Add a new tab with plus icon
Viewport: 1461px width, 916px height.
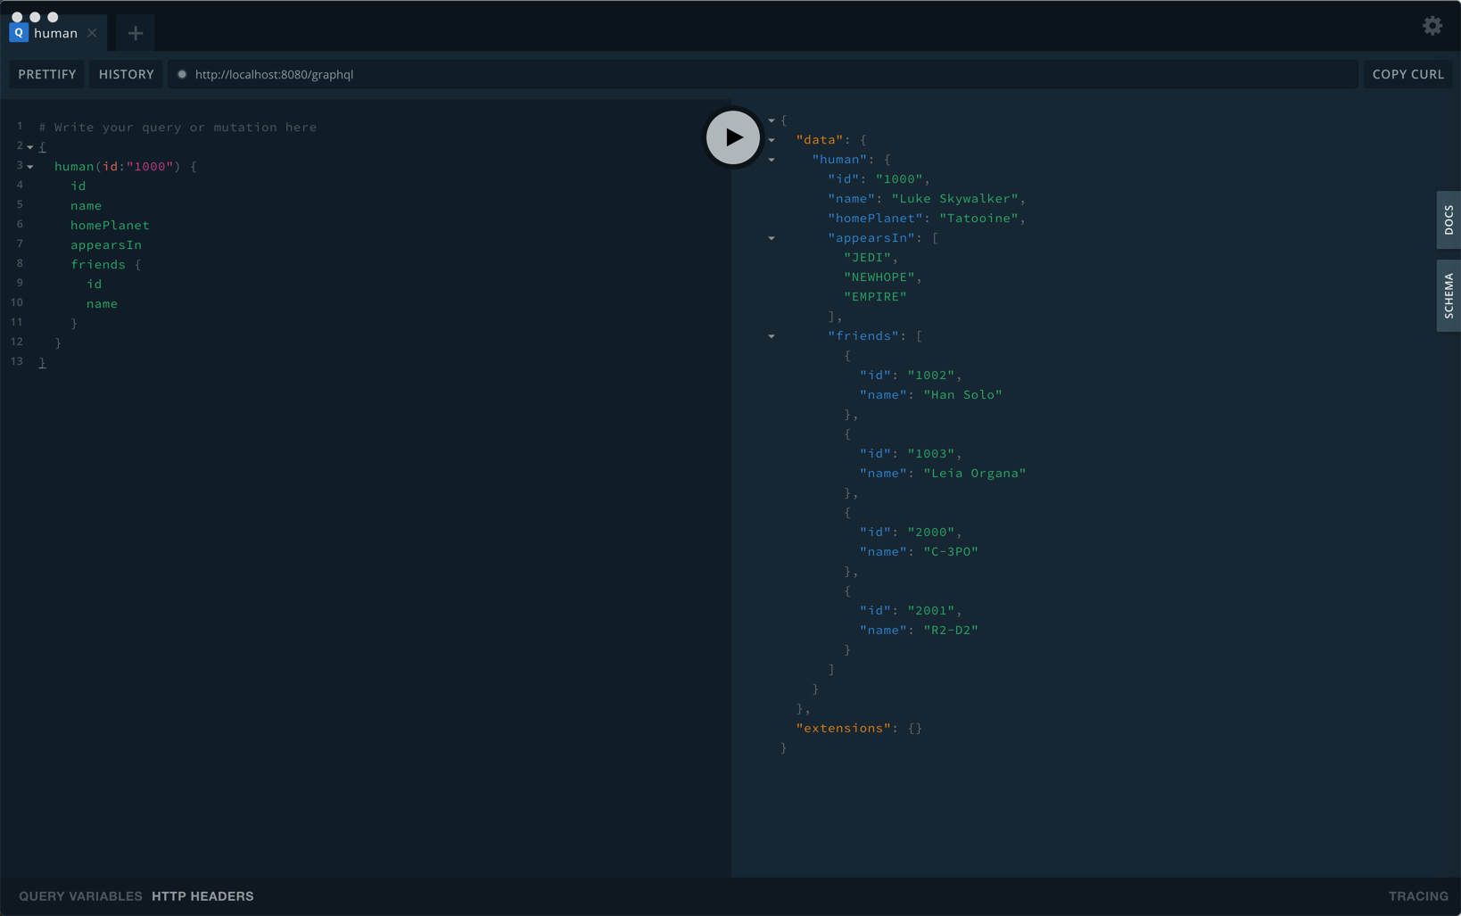point(136,34)
